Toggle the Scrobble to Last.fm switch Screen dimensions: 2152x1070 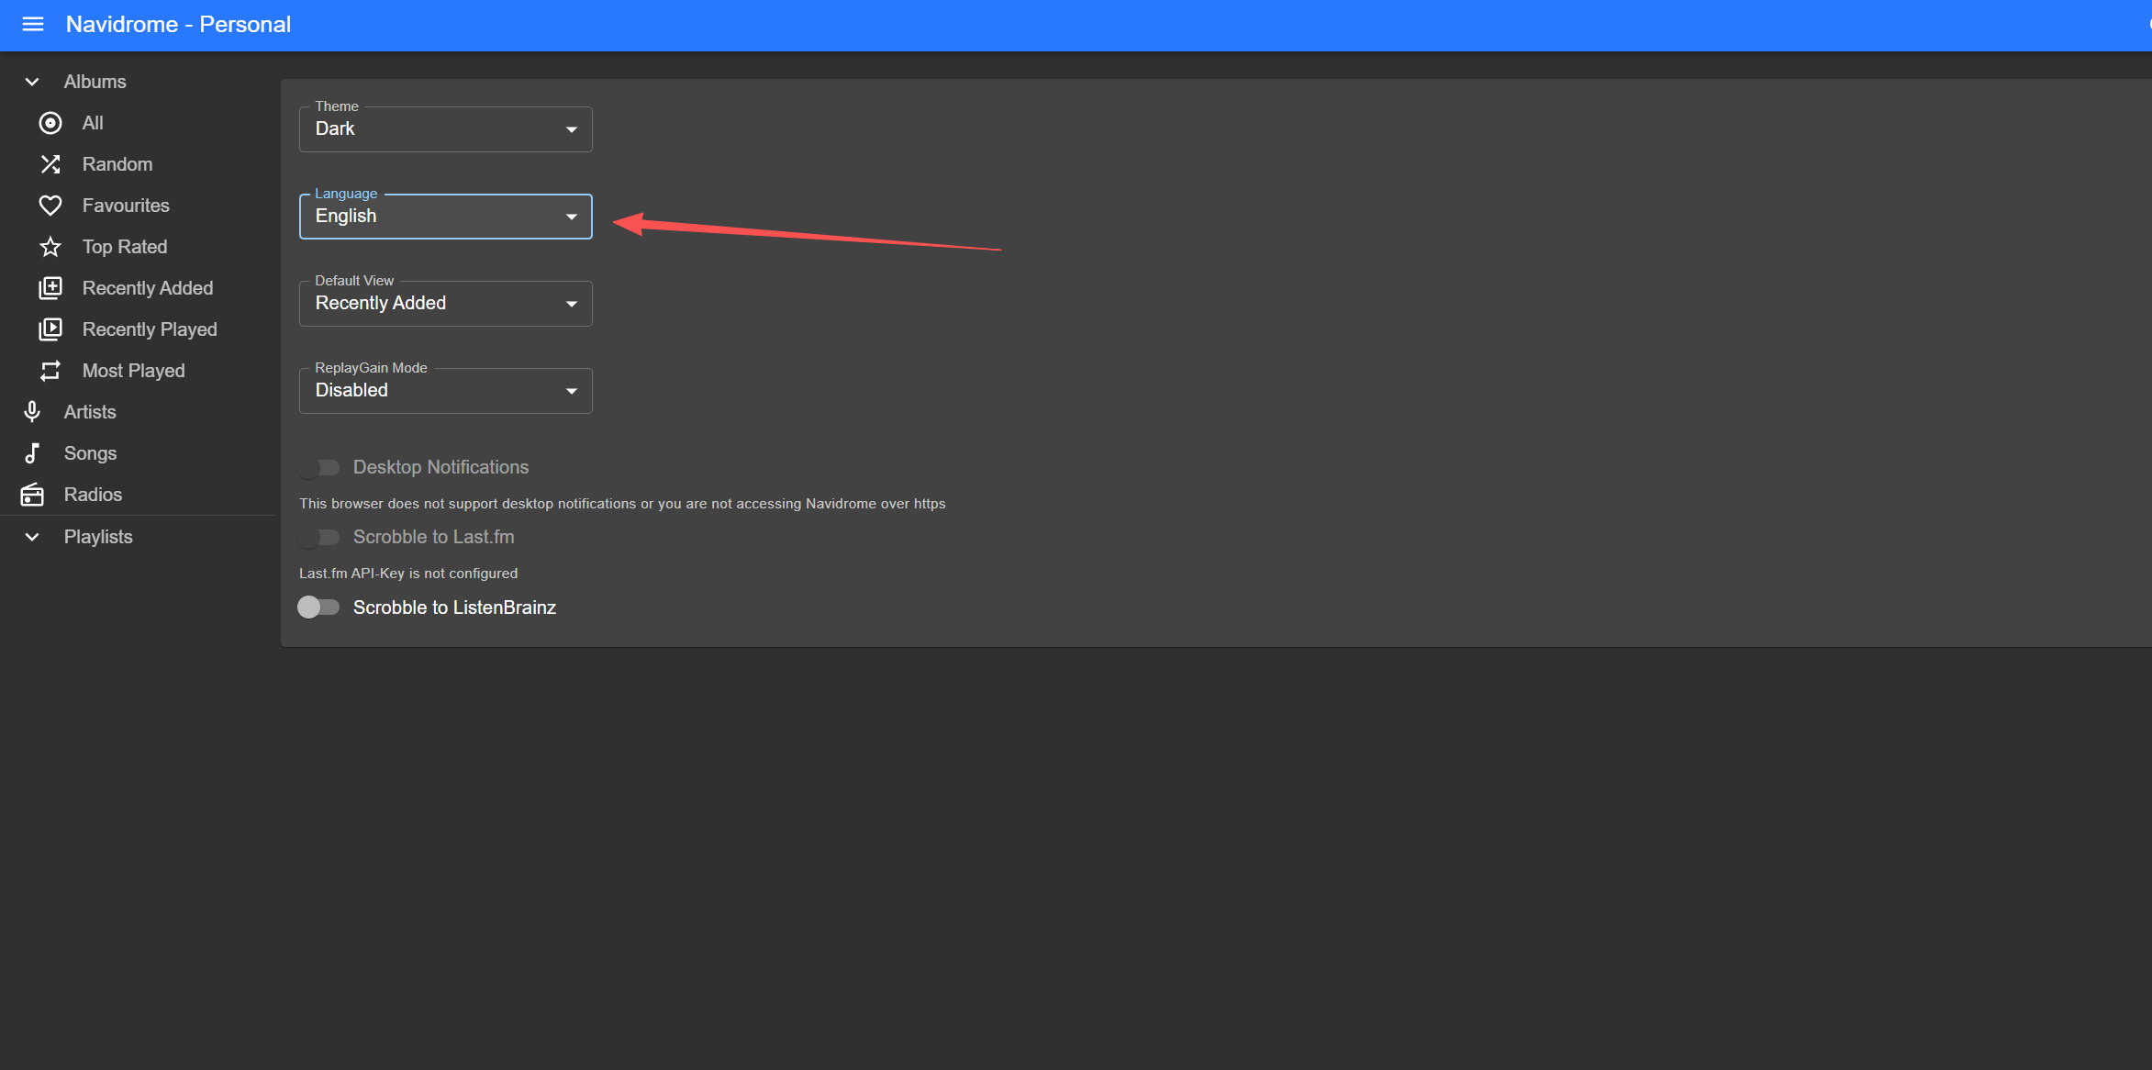tap(318, 538)
